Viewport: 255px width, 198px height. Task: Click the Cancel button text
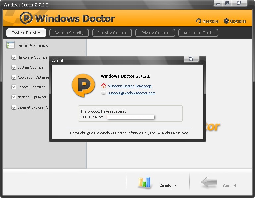229,186
